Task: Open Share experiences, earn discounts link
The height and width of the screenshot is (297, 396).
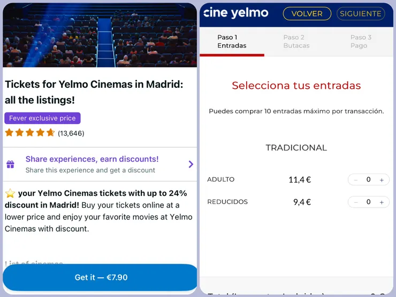Action: pos(92,159)
